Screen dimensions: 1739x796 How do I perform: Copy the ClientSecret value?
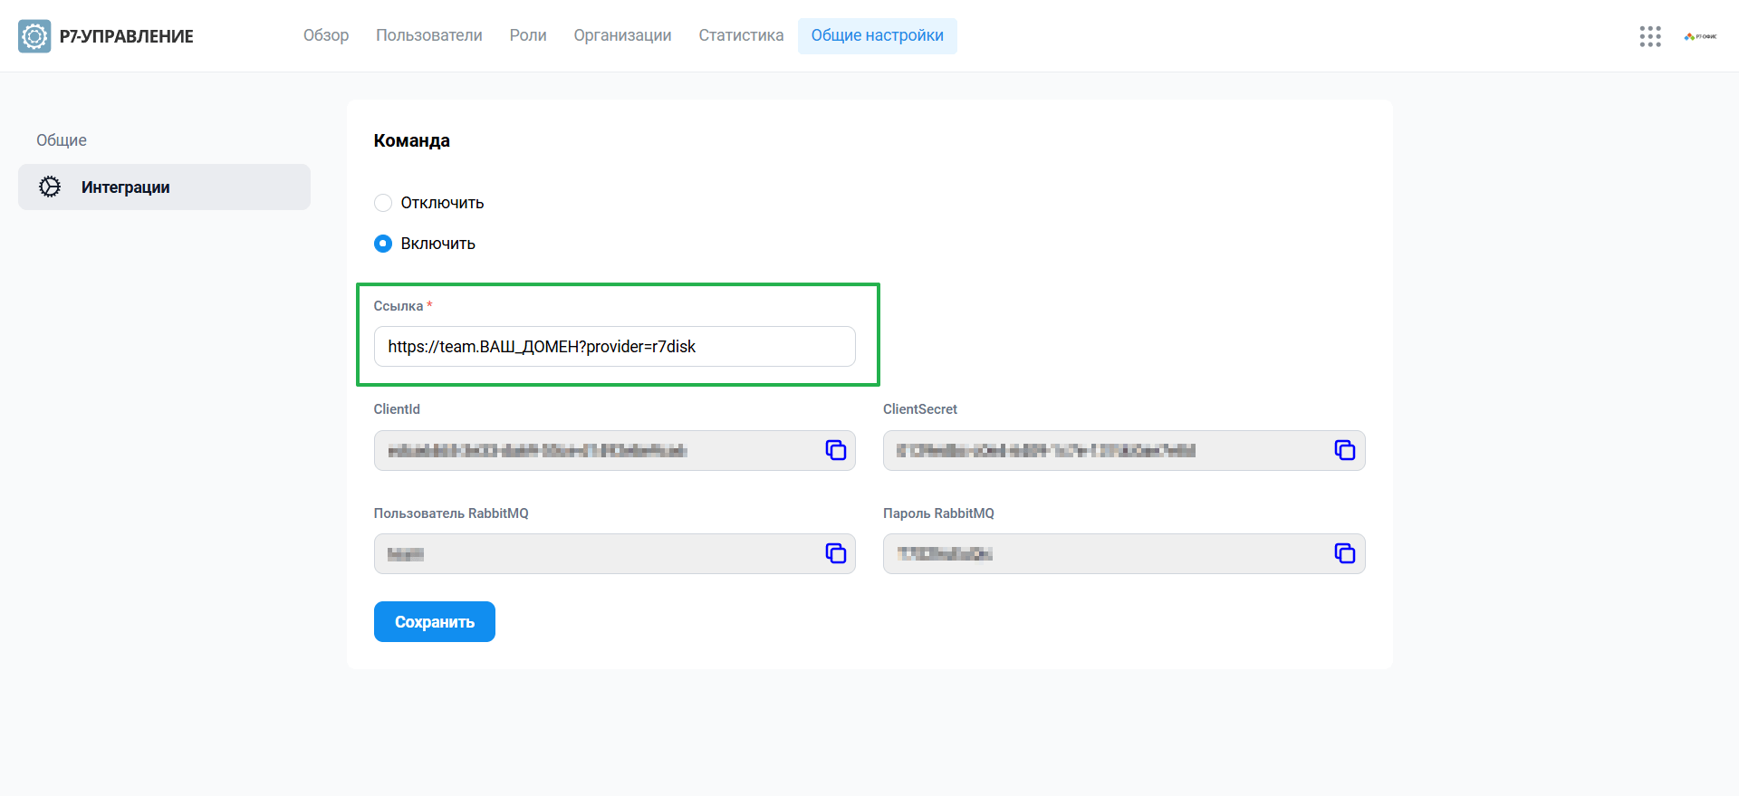[1344, 450]
